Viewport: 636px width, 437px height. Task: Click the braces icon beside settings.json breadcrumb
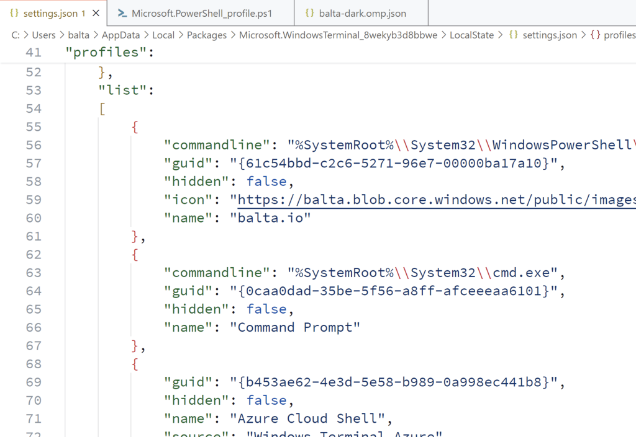click(513, 35)
